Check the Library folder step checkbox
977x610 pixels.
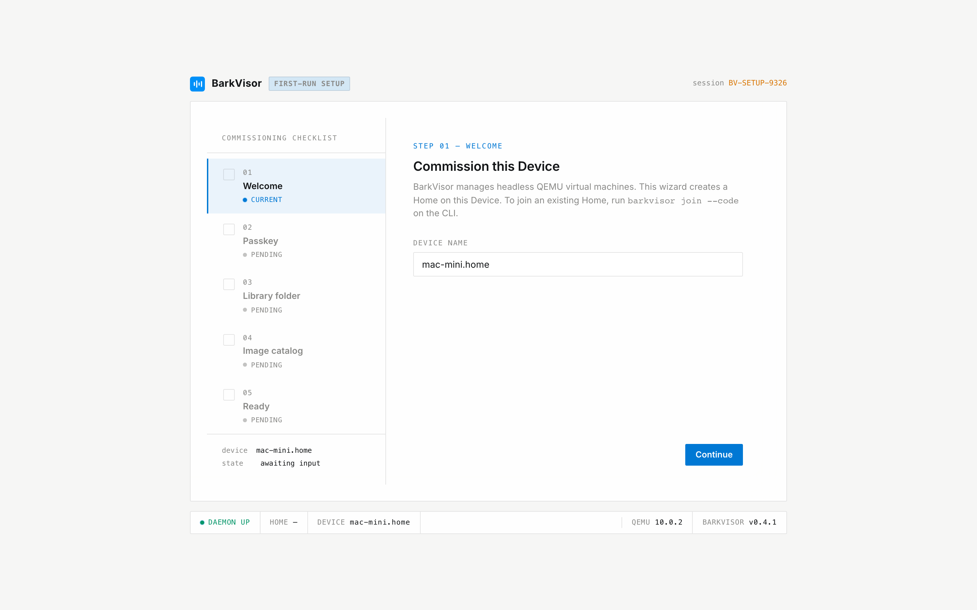(x=229, y=284)
